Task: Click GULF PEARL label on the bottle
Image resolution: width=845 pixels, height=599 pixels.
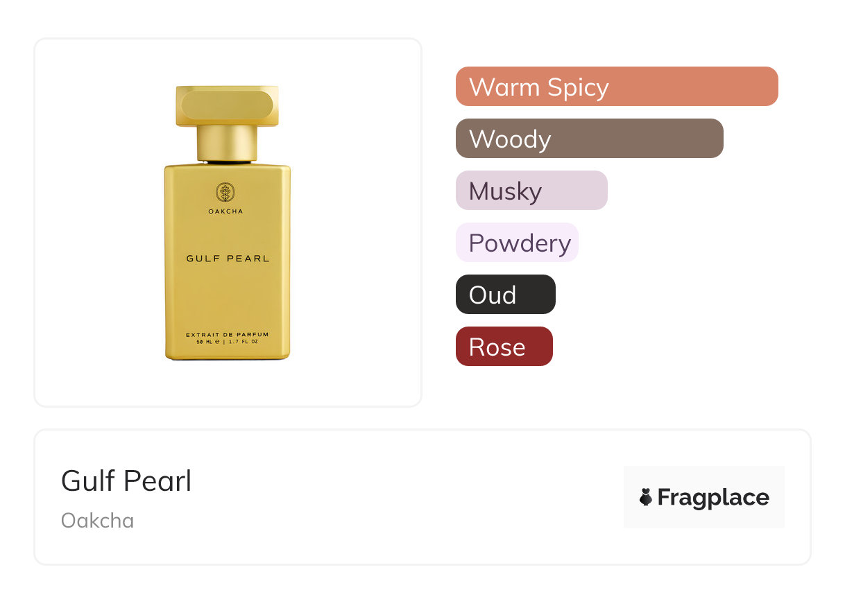Action: point(228,259)
